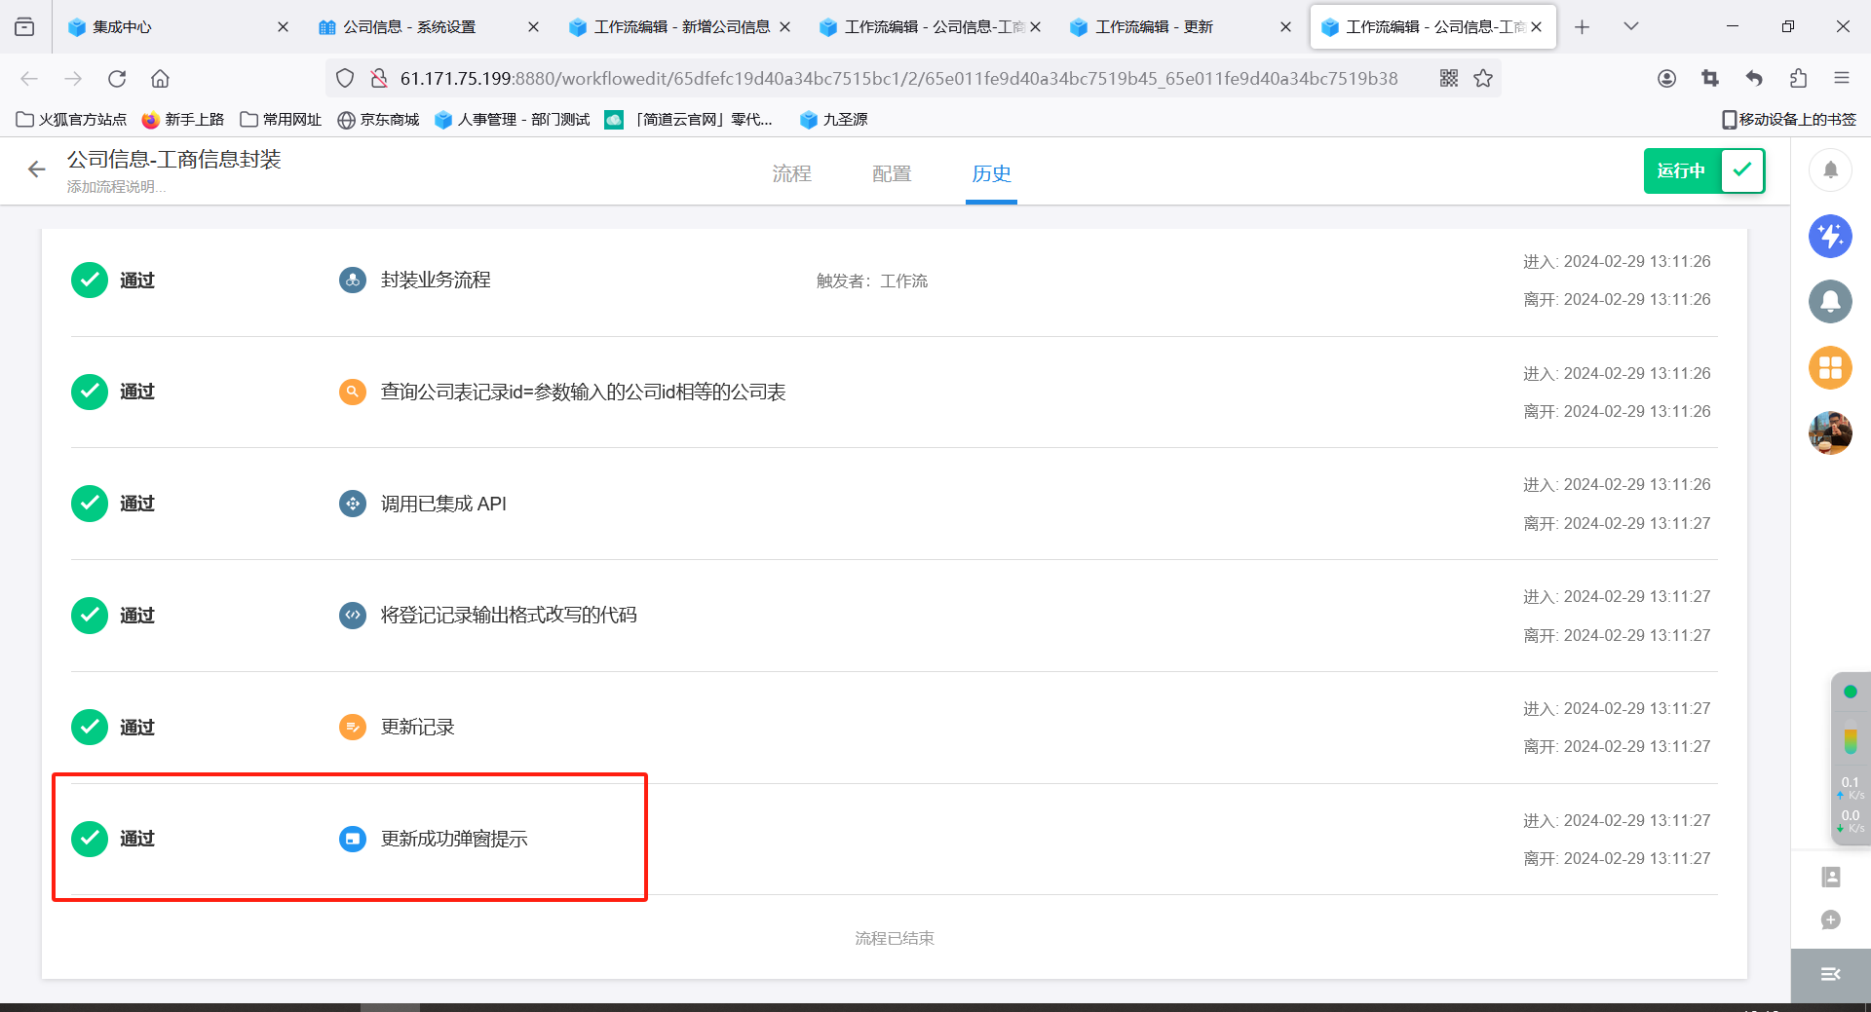
Task: Open the 常用网址 bookmark folder
Action: coord(281,120)
